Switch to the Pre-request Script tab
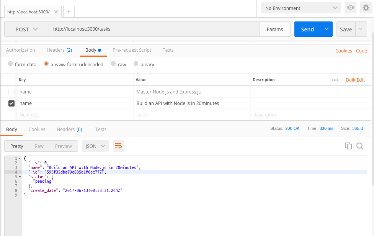 pos(132,50)
